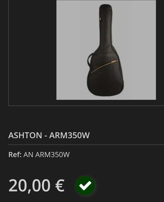Click the small tag near the bag's headstock
Screen dimensions: 164x202
tap(101, 19)
